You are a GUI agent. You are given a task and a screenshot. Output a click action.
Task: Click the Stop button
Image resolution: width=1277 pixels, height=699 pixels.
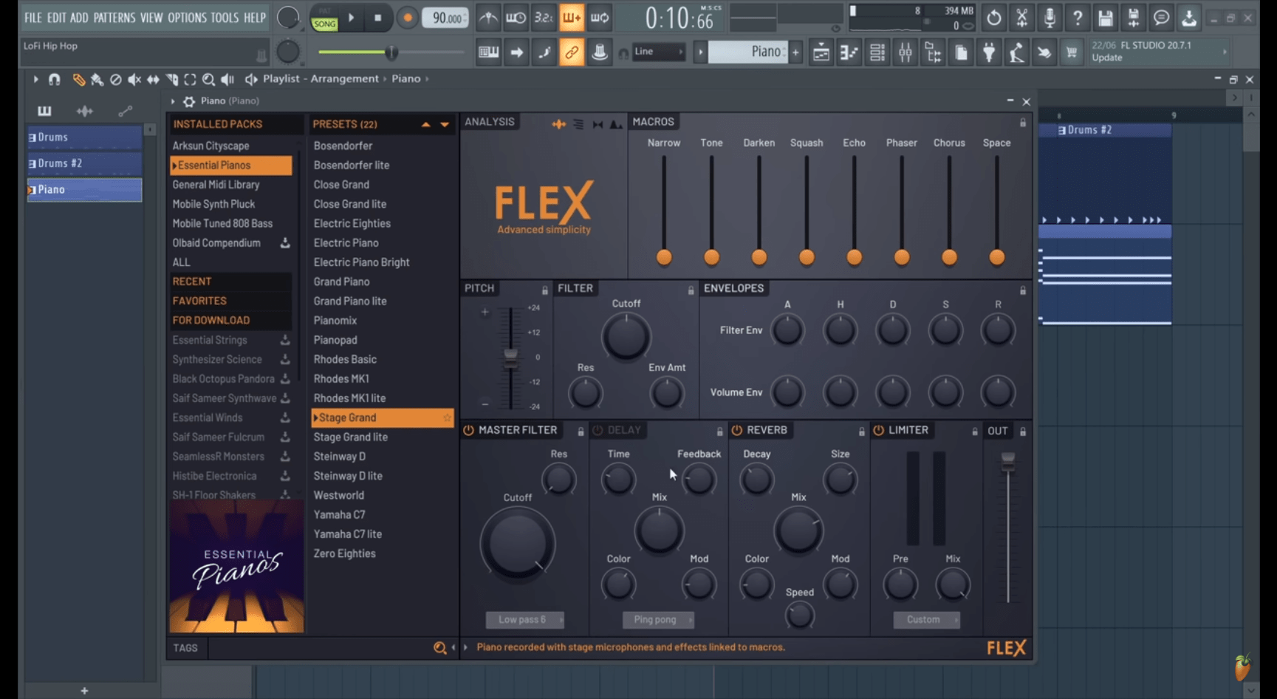(378, 18)
